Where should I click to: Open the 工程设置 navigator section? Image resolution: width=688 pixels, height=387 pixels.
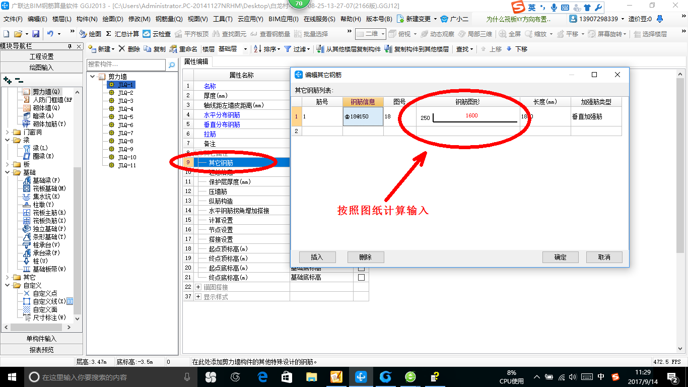42,56
